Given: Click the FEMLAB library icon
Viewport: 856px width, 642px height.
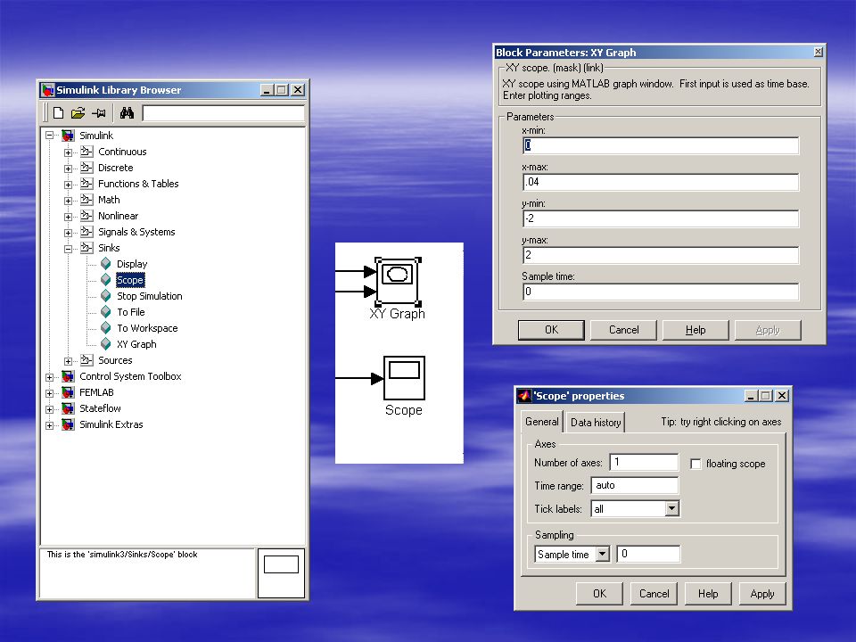Looking at the screenshot, I should (x=69, y=392).
